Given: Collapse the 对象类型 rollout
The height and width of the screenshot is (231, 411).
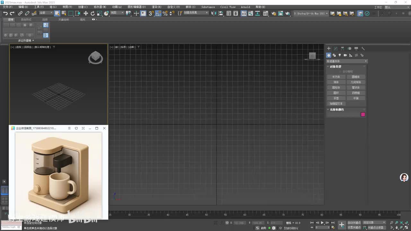Looking at the screenshot, I should pos(336,67).
